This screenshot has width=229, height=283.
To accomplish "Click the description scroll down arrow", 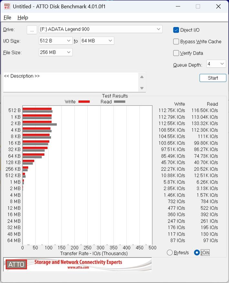I will click(142, 88).
